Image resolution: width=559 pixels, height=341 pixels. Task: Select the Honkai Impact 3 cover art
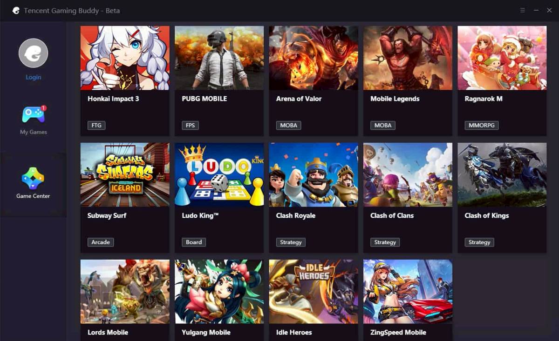pos(125,58)
